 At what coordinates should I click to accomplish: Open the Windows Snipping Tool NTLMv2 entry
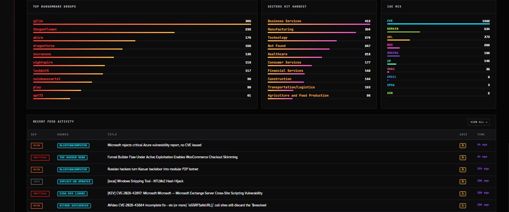[146, 181]
